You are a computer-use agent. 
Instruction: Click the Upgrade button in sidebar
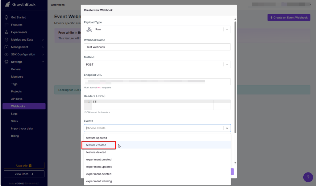pos(24,165)
